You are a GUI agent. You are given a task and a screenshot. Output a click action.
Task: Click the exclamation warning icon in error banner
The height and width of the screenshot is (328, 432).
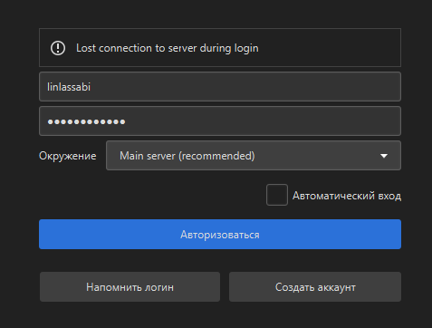pos(58,48)
